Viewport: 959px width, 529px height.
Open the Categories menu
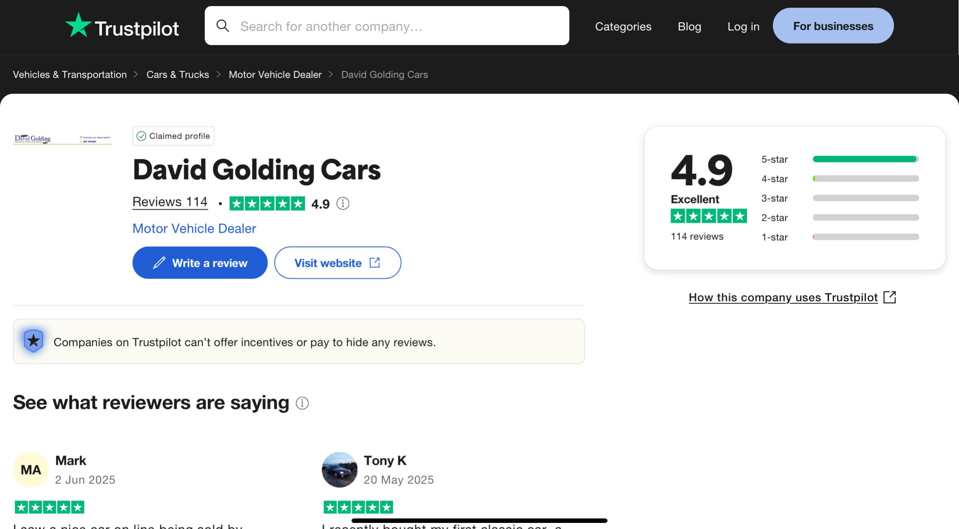coord(623,26)
